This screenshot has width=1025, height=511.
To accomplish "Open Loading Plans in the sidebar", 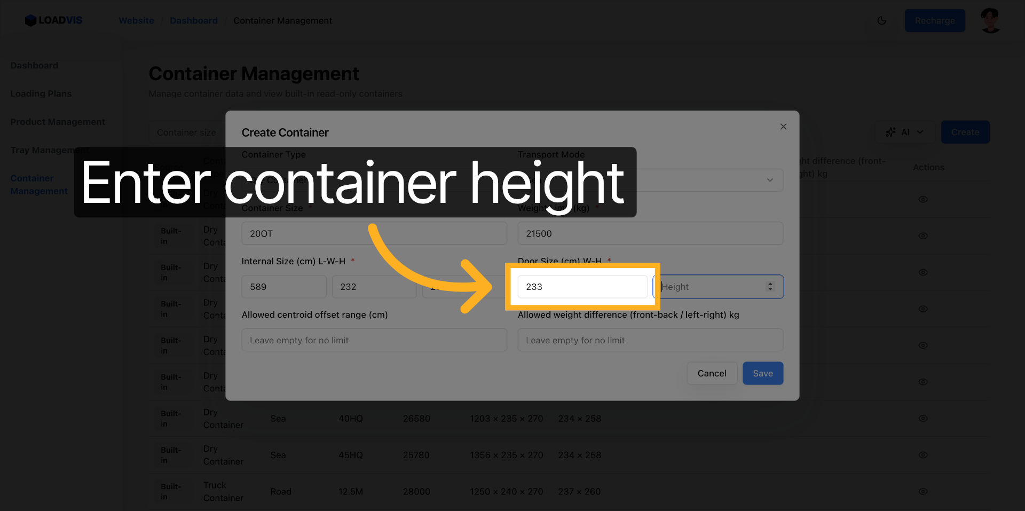I will tap(41, 93).
